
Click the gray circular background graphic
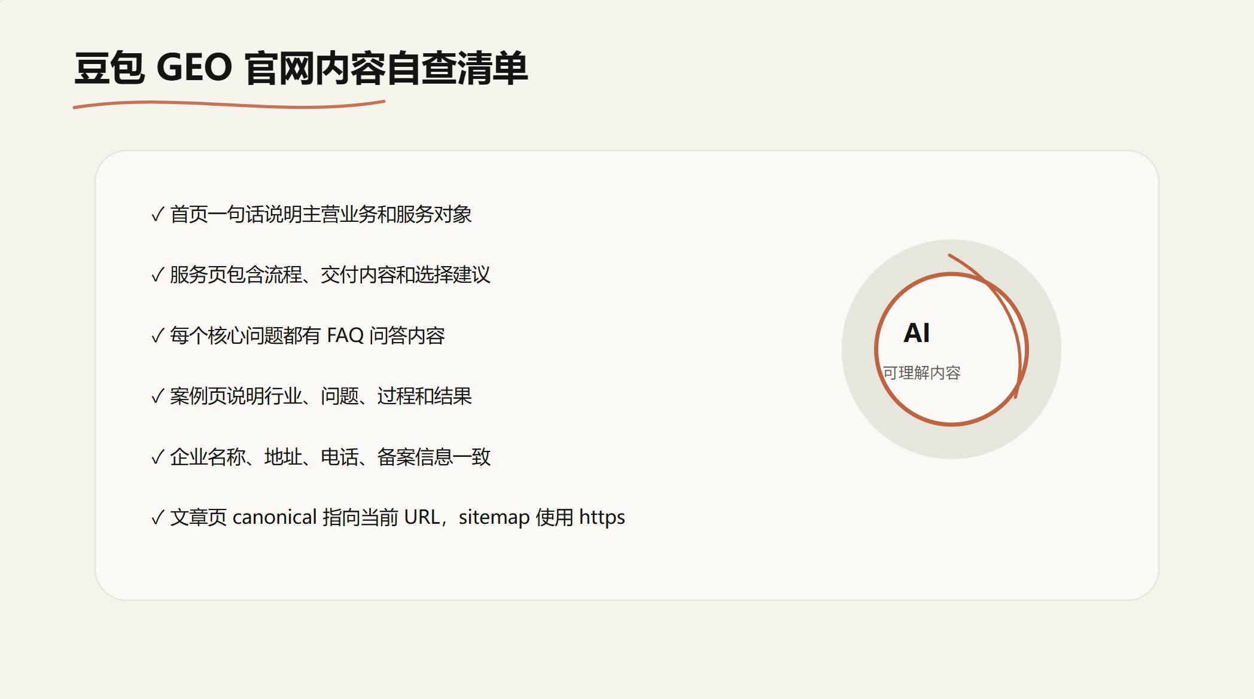click(951, 444)
